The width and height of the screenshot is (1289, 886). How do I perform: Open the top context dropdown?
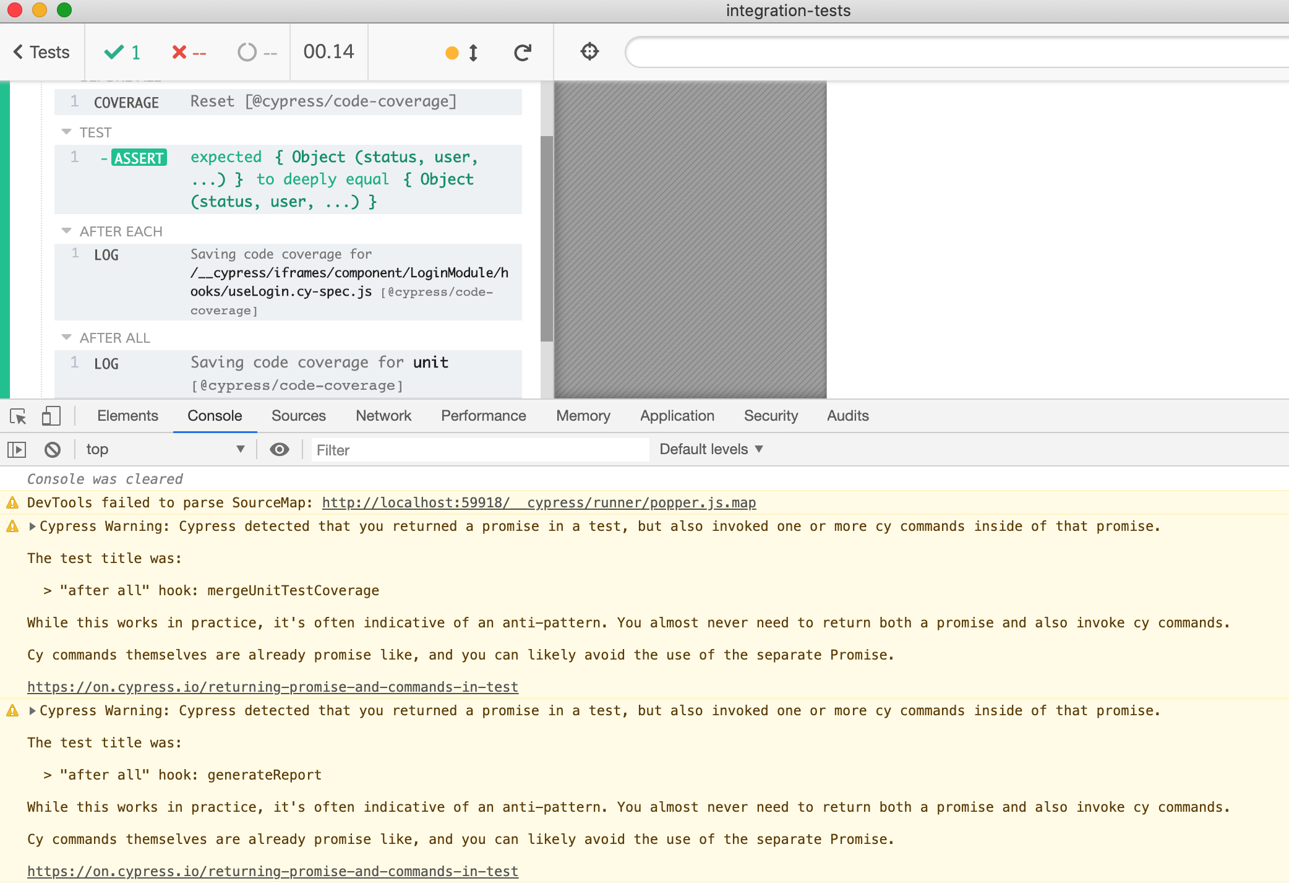pos(165,450)
